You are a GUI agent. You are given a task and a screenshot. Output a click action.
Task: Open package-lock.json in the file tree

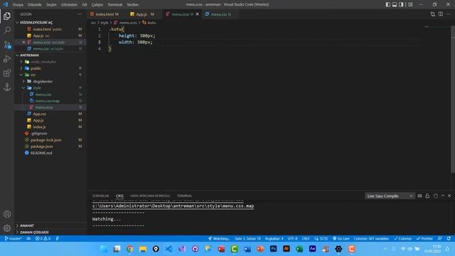click(x=45, y=140)
